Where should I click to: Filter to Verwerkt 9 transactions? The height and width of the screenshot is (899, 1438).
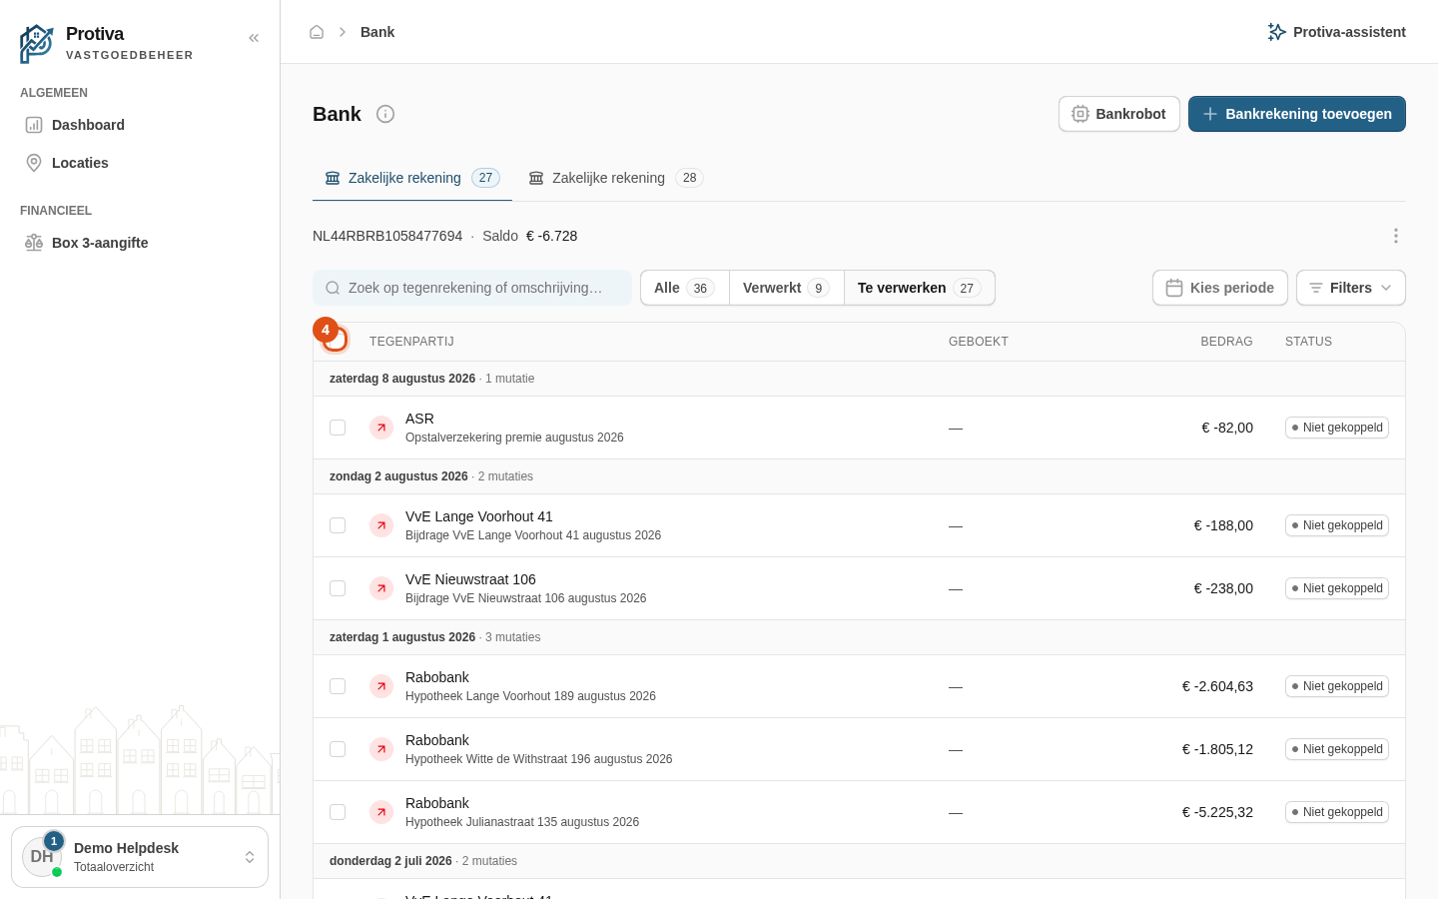pos(787,288)
